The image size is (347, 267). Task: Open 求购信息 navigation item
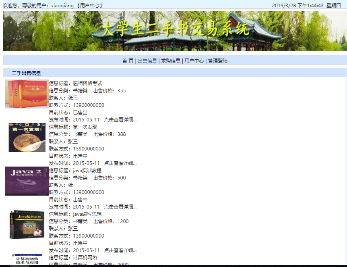tap(171, 61)
